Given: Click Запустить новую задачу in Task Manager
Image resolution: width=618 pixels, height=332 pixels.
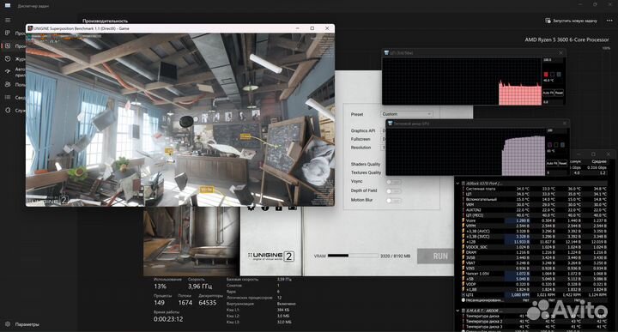Looking at the screenshot, I should click(x=571, y=21).
